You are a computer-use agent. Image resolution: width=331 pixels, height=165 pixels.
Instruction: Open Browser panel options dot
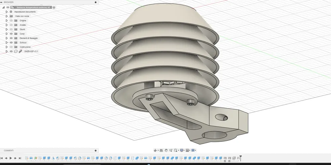click(x=96, y=2)
